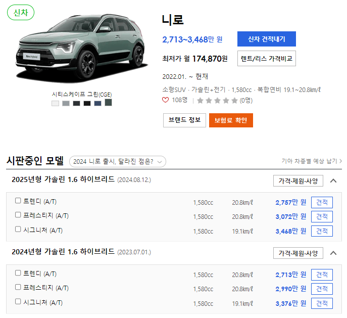Check 2025 트렌디 (A/T) checkbox
This screenshot has height=318, width=347.
coord(18,201)
